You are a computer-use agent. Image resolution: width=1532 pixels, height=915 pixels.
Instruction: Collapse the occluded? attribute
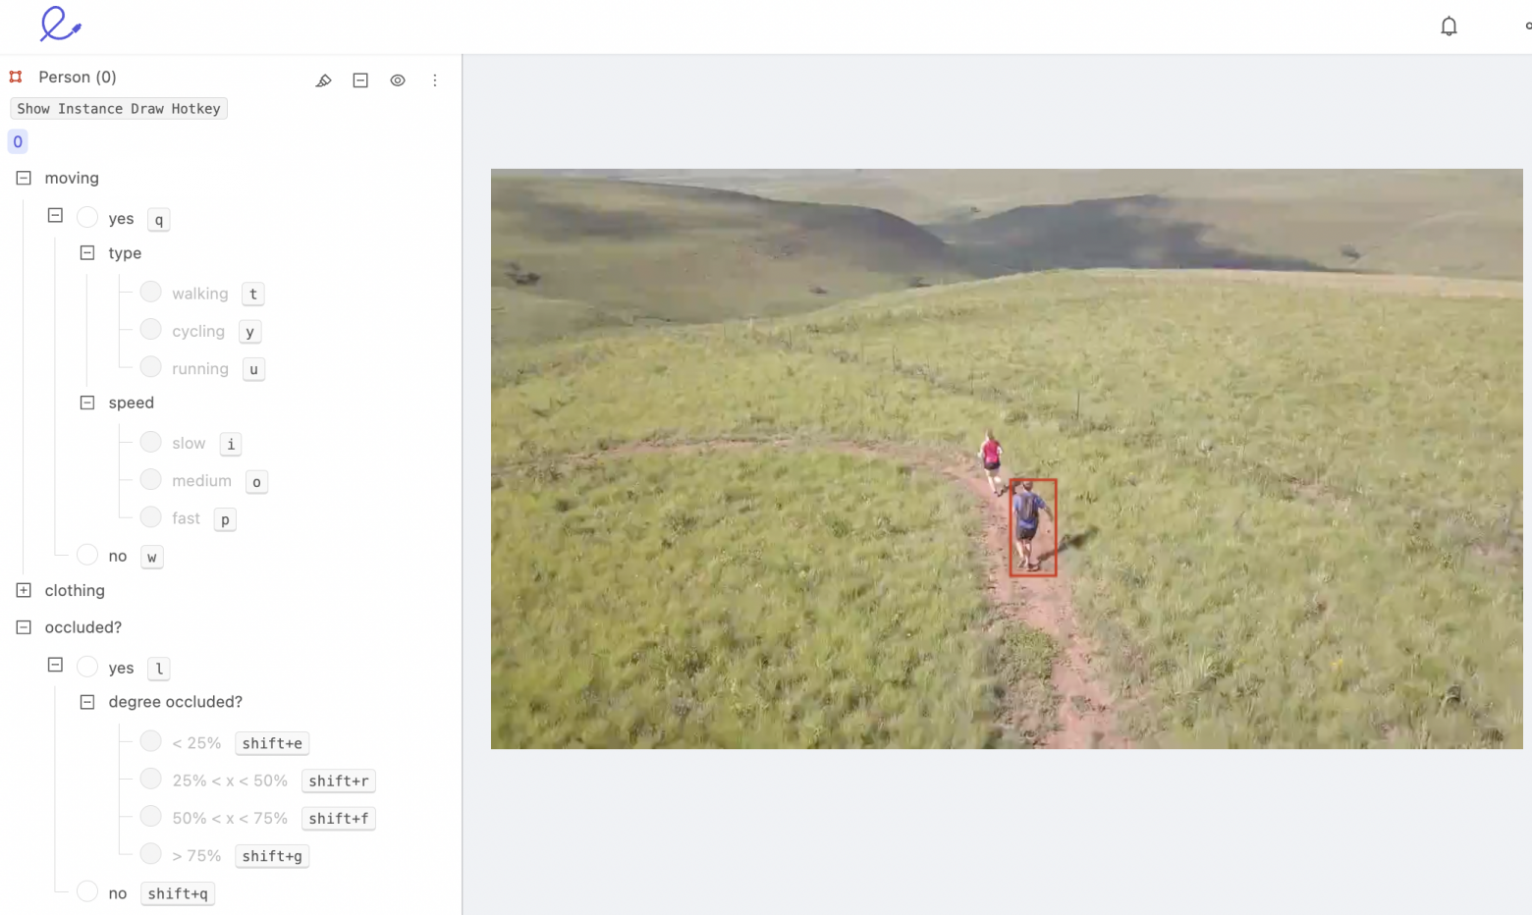pos(24,627)
